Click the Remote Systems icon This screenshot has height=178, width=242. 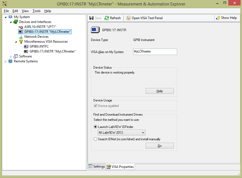click(x=10, y=61)
